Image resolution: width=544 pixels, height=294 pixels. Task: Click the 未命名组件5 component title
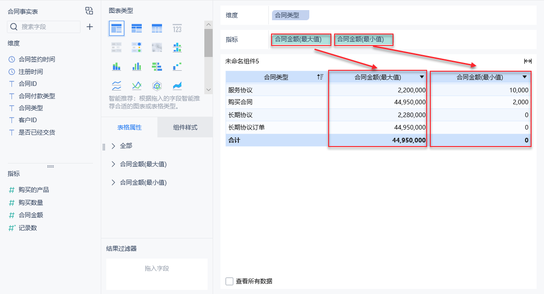(x=242, y=61)
